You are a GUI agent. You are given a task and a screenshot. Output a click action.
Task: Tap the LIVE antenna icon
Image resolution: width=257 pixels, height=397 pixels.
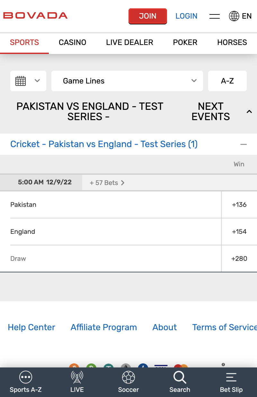coord(77,377)
